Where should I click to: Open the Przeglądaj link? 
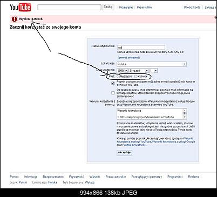pyautogui.click(x=126, y=8)
